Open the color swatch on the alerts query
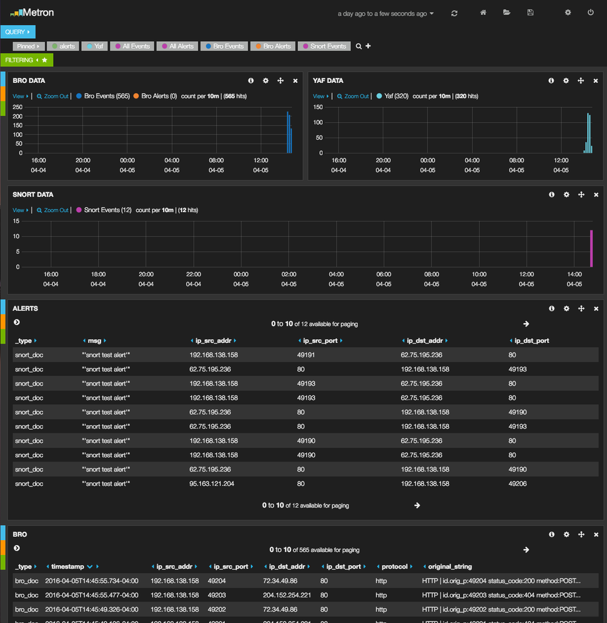 [56, 46]
